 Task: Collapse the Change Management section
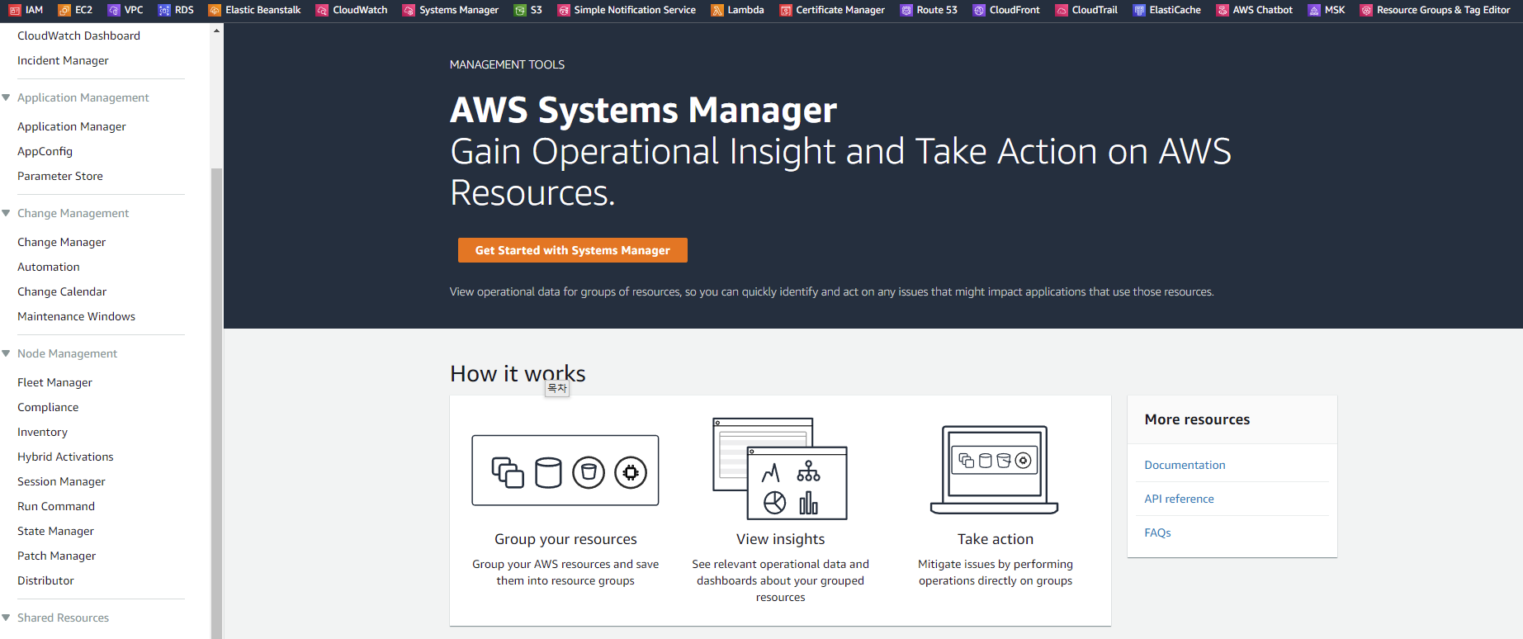[x=6, y=213]
